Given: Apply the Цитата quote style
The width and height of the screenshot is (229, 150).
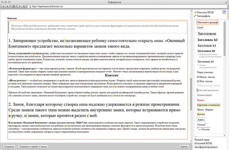Looking at the screenshot, I should (x=201, y=114).
